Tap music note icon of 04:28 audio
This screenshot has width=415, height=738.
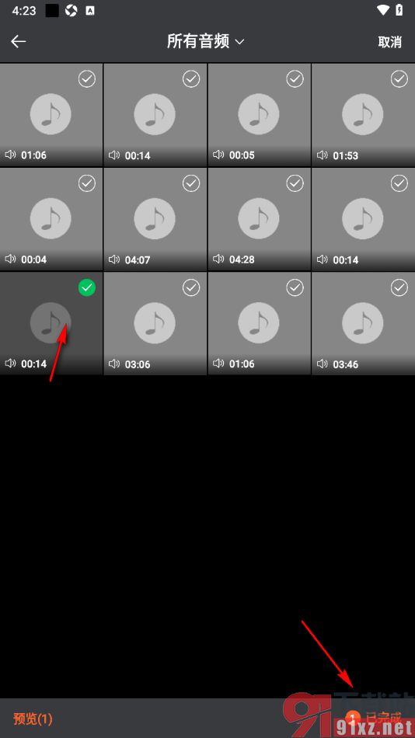tap(259, 218)
